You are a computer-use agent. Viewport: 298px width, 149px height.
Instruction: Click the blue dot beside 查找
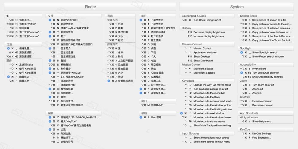(x=50, y=97)
